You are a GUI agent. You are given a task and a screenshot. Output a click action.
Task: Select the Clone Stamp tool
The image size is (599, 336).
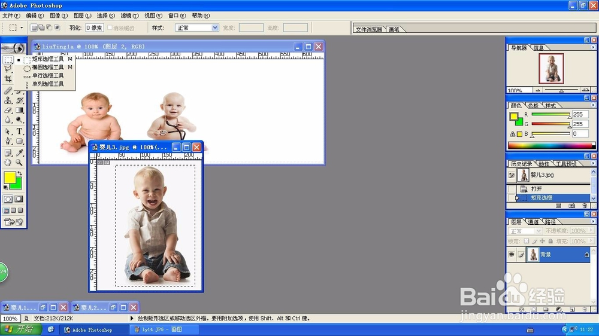tap(8, 100)
